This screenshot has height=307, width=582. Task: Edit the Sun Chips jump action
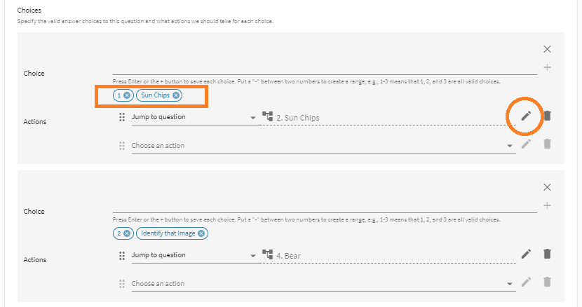(526, 116)
